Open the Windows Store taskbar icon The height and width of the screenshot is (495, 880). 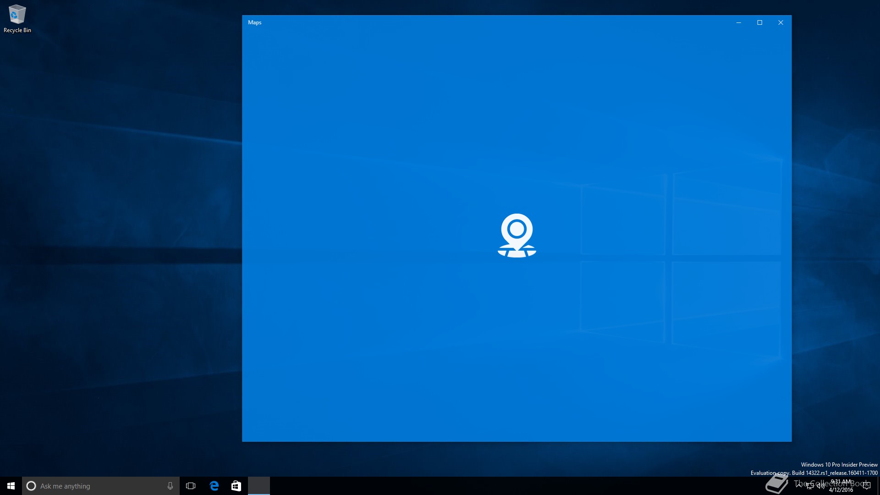(236, 486)
